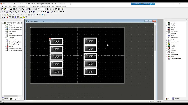Open the File menu

point(2,6)
